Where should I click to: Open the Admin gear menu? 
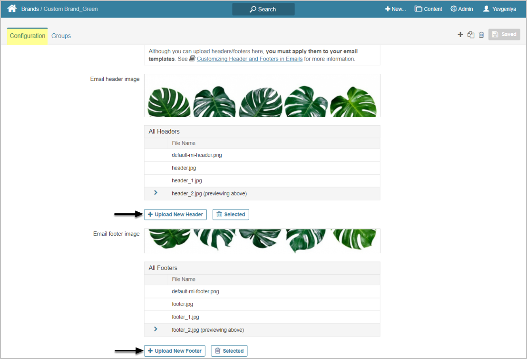point(461,9)
